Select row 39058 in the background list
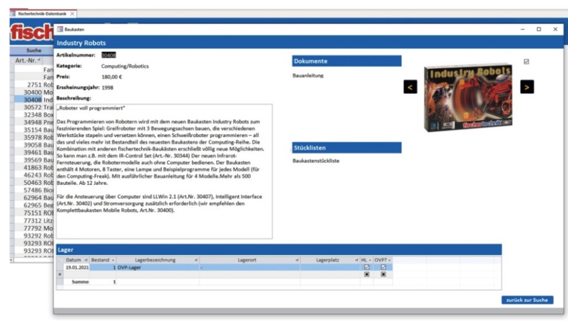The height and width of the screenshot is (321, 568). click(x=34, y=145)
